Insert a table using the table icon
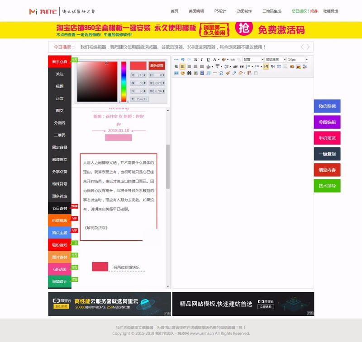This screenshot has height=342, width=362. click(278, 67)
